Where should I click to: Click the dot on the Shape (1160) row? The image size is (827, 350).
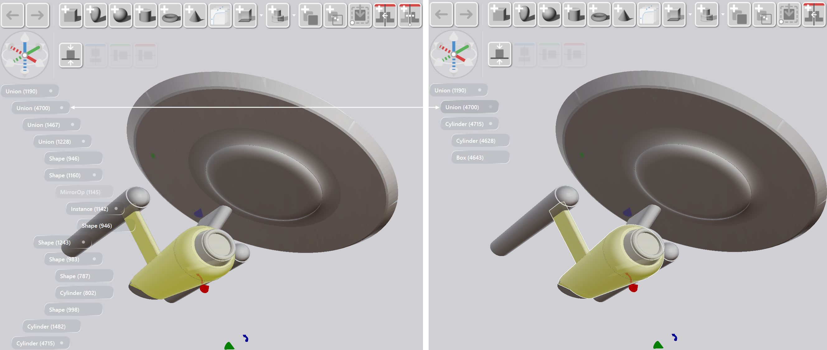tap(94, 175)
